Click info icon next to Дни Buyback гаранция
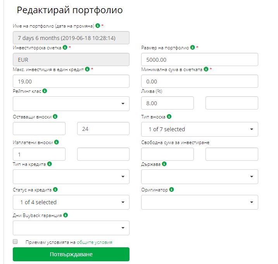Image resolution: width=278 pixels, height=264 pixels. point(66,215)
